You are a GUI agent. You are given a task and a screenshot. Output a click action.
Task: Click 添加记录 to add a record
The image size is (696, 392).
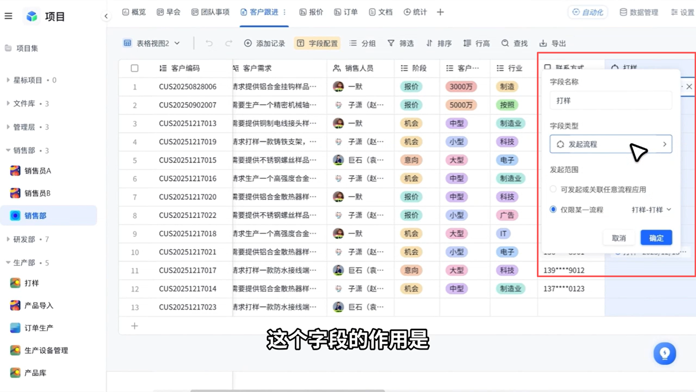(265, 43)
